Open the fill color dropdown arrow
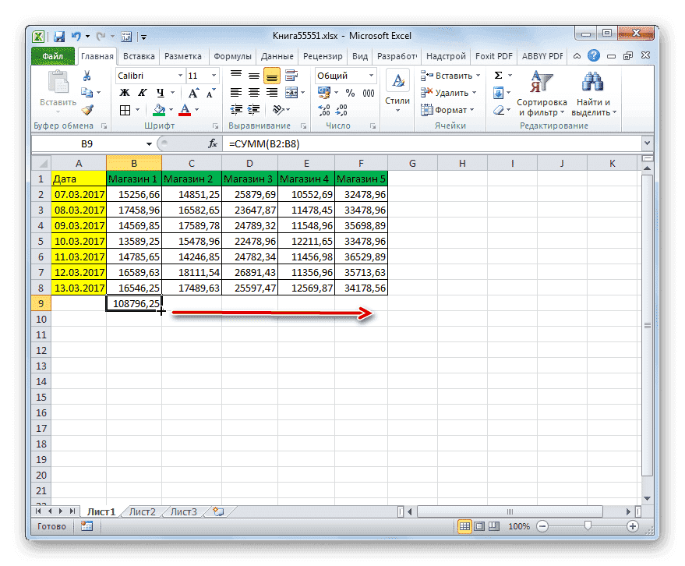The width and height of the screenshot is (685, 566). tap(170, 110)
